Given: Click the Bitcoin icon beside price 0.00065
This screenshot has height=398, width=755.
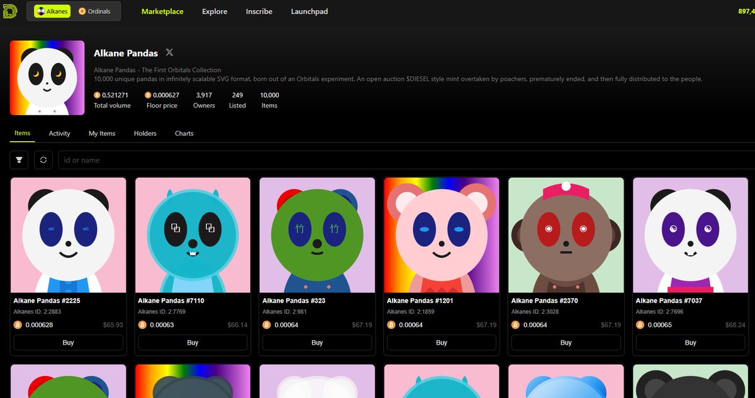Looking at the screenshot, I should [x=640, y=325].
